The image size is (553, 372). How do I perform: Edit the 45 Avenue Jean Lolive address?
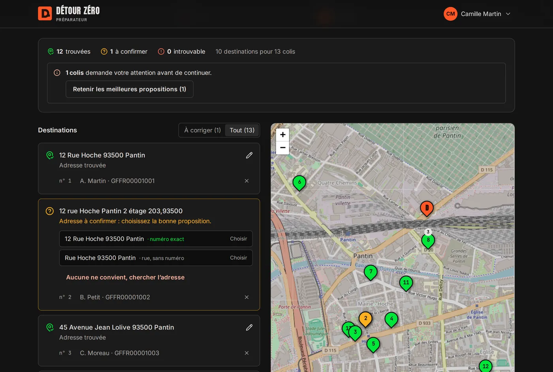pos(249,327)
